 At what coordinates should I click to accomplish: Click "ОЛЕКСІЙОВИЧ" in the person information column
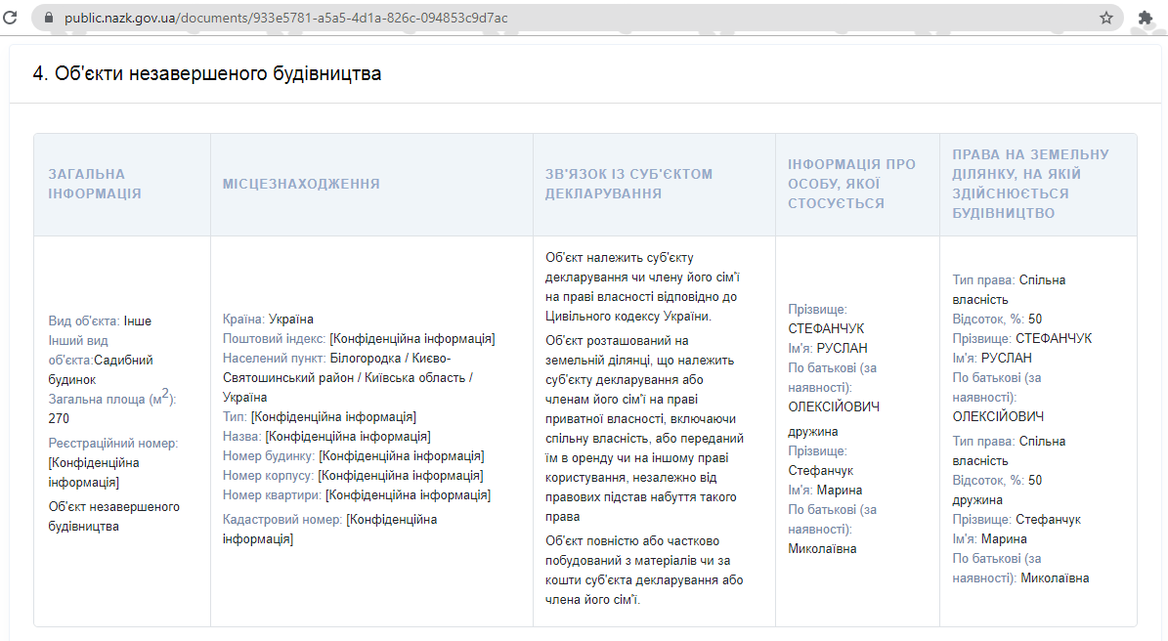pyautogui.click(x=834, y=406)
